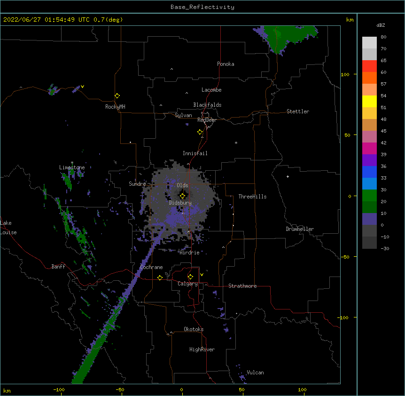405x396 pixels.
Task: Click the yellow diamond between Olds and Didsbury
Action: pyautogui.click(x=182, y=196)
